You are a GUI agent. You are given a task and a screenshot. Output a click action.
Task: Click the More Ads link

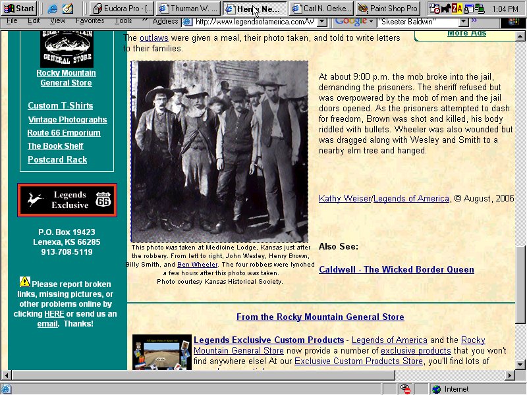coord(467,34)
